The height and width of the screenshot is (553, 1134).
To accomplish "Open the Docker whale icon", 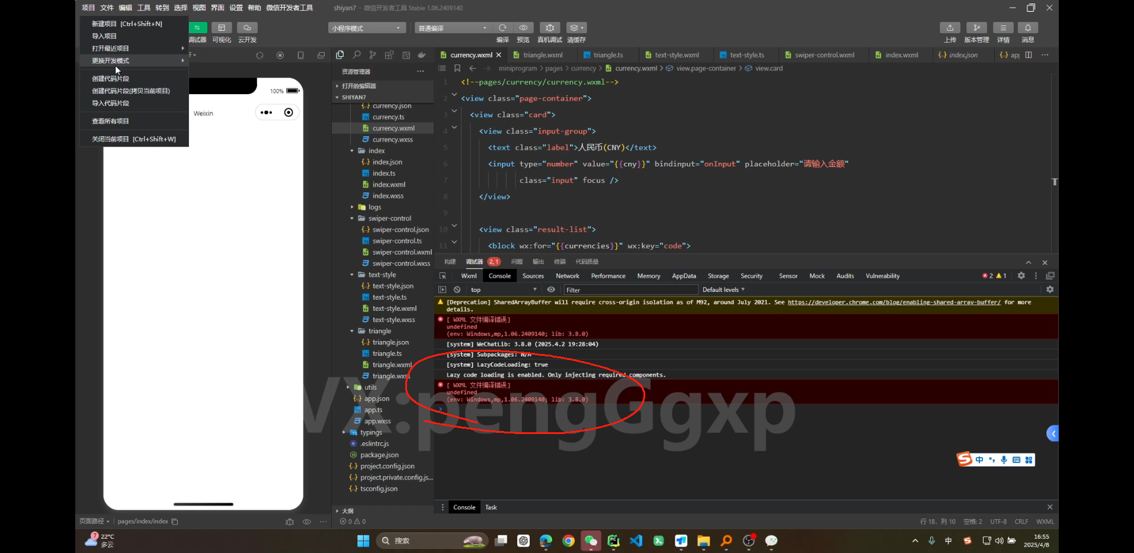I will click(422, 55).
